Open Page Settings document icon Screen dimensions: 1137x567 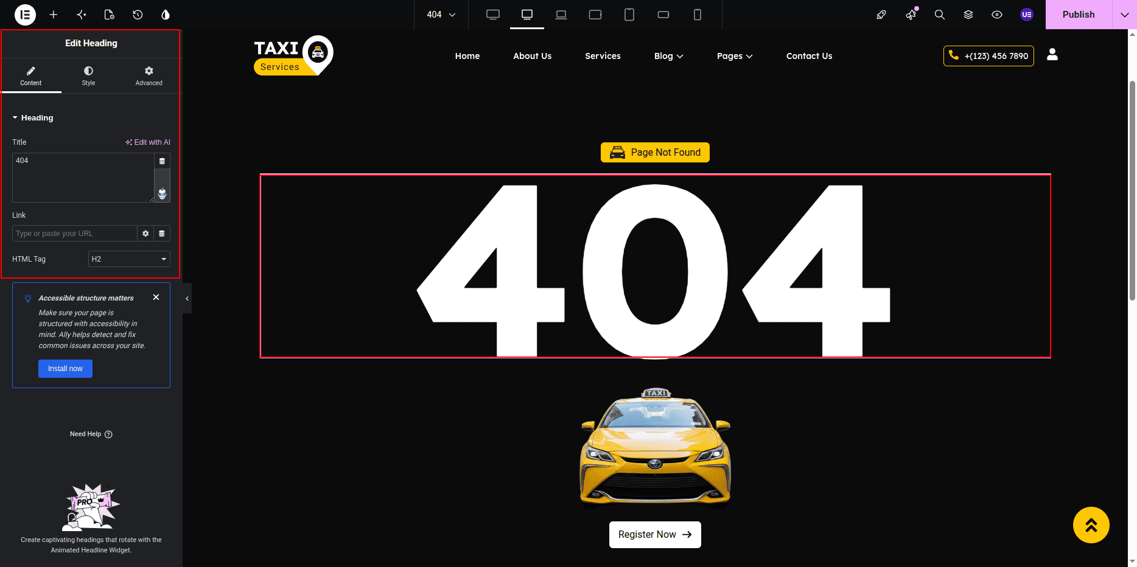click(110, 15)
